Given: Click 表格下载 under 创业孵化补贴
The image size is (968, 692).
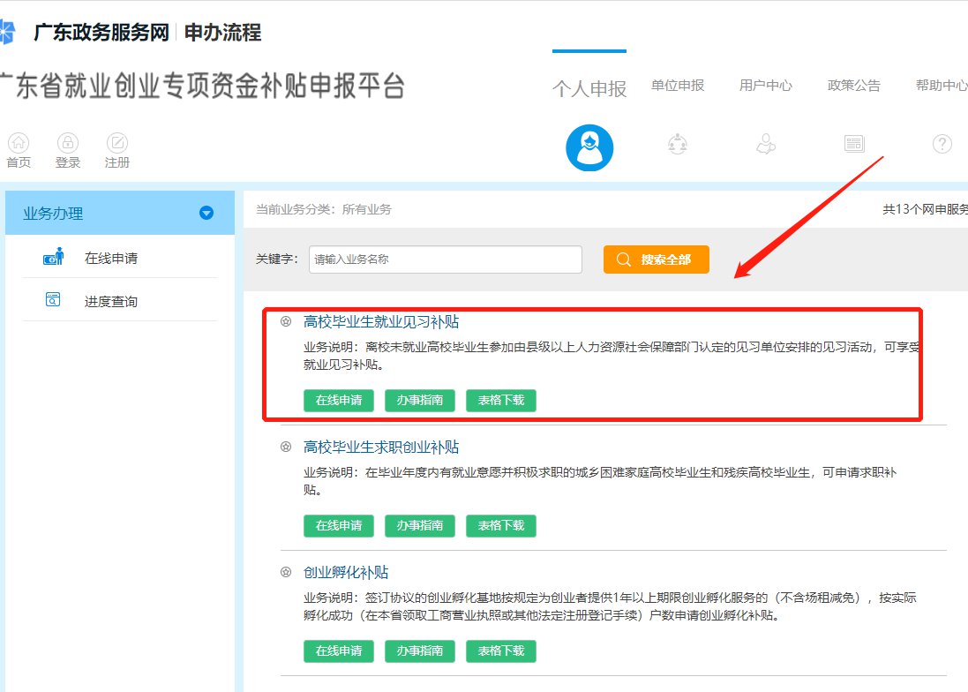Looking at the screenshot, I should [x=501, y=651].
